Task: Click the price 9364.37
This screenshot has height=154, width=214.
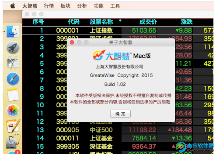Action: tap(144, 146)
